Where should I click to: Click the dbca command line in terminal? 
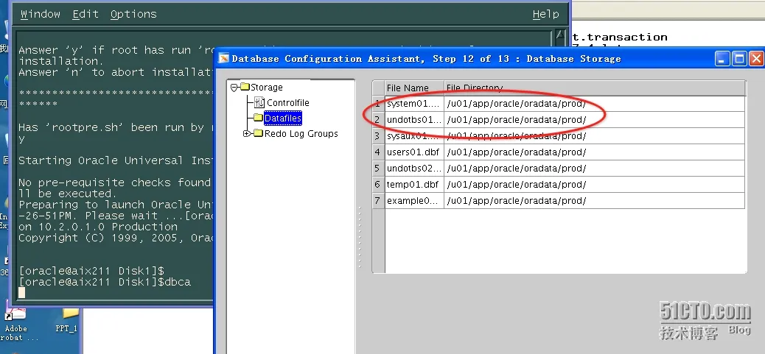105,282
